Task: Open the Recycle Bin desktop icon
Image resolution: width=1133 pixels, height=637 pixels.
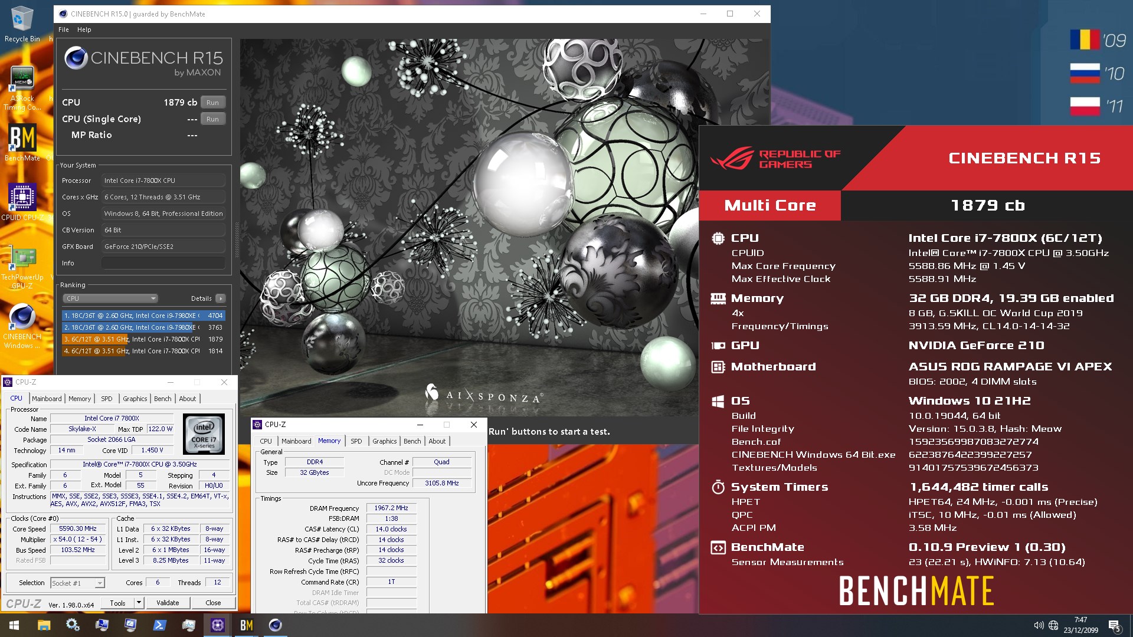Action: [x=22, y=24]
